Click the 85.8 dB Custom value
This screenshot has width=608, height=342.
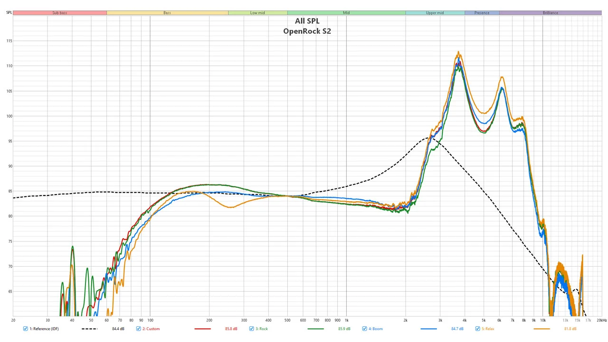(231, 329)
